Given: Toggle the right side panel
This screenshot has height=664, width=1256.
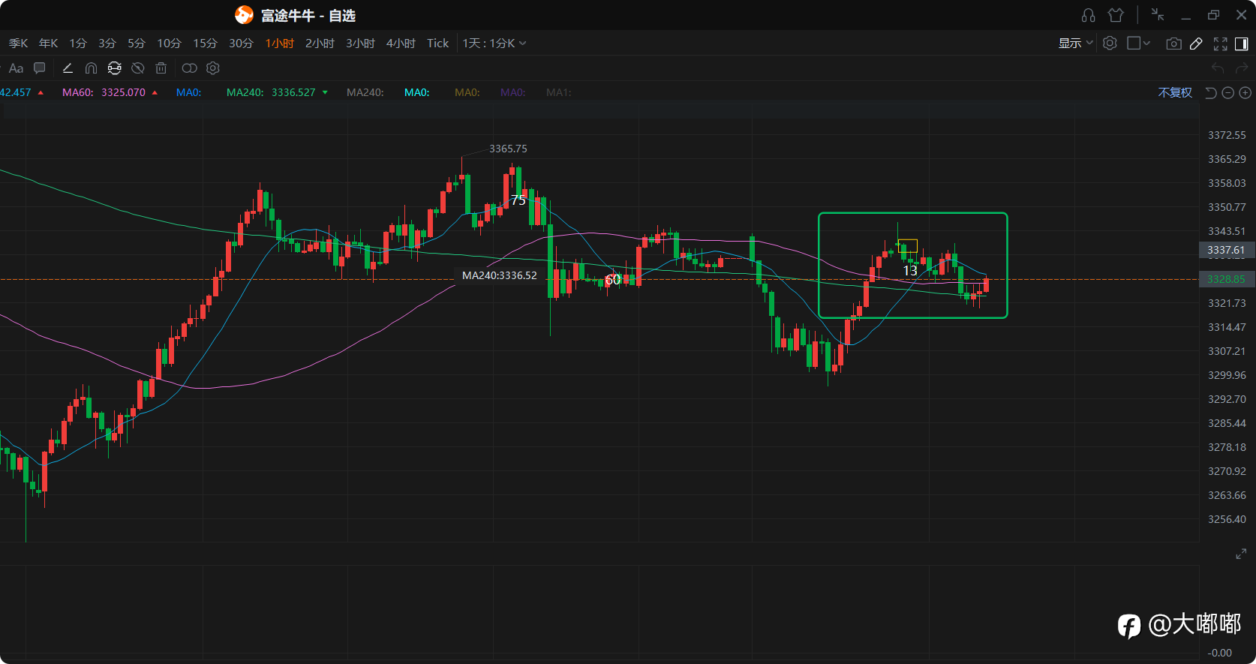Looking at the screenshot, I should coord(1242,44).
